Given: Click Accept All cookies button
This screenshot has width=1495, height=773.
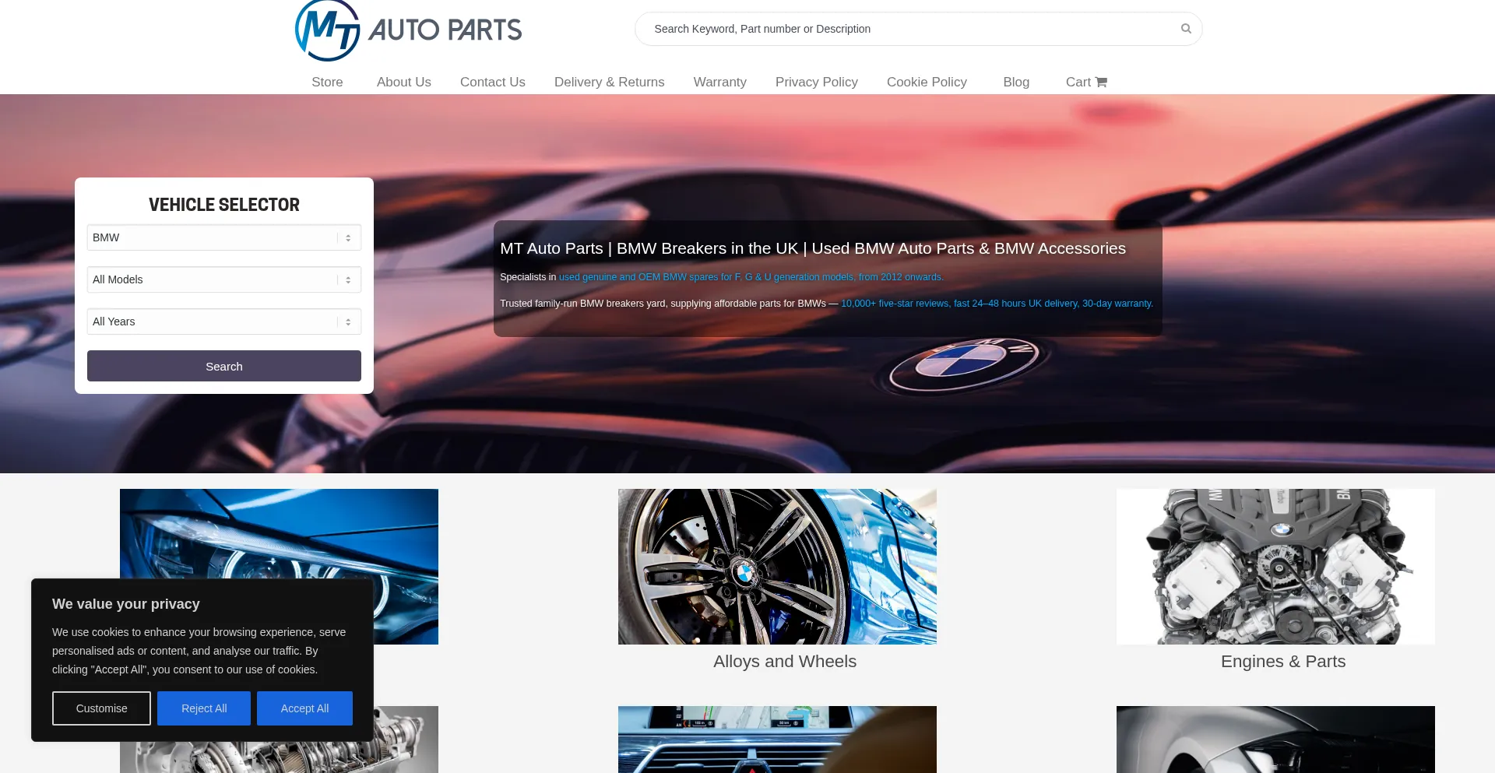Looking at the screenshot, I should pyautogui.click(x=304, y=708).
